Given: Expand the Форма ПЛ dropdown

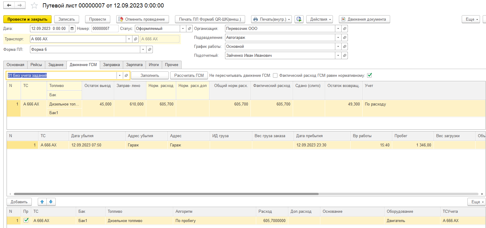Looking at the screenshot, I should [x=143, y=50].
